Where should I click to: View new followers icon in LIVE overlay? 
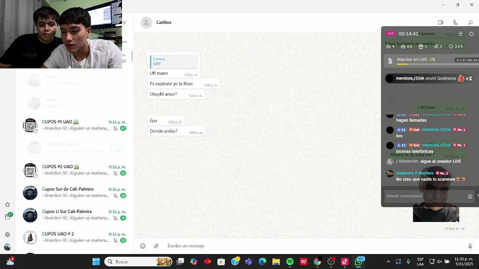click(436, 46)
